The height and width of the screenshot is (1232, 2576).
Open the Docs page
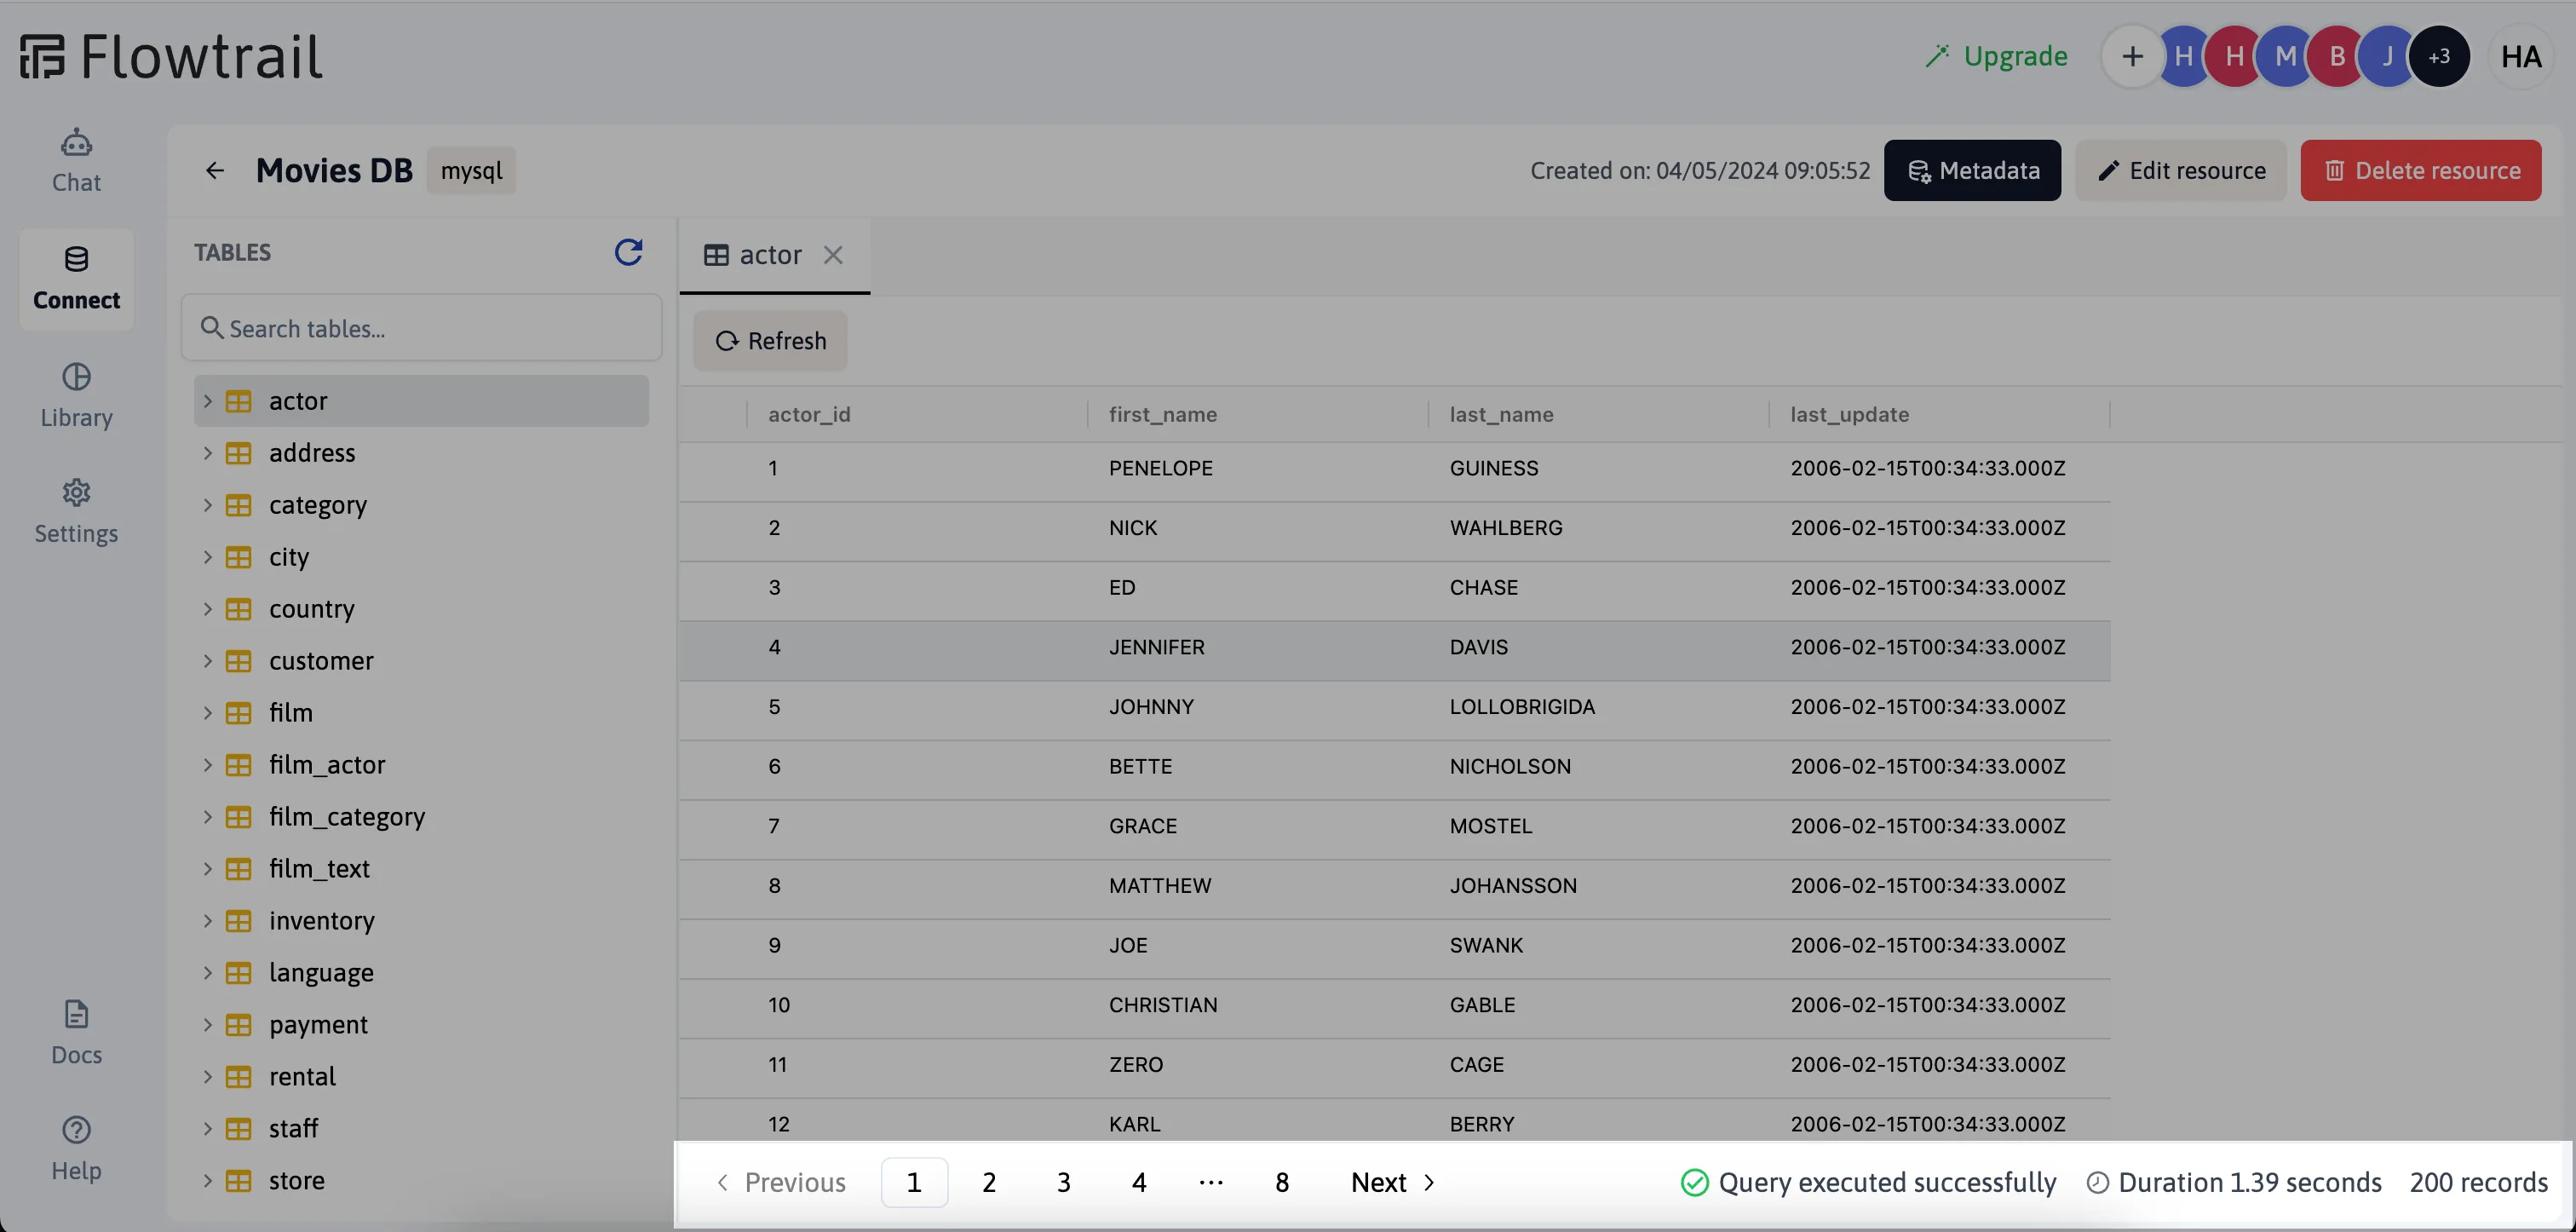(76, 1033)
